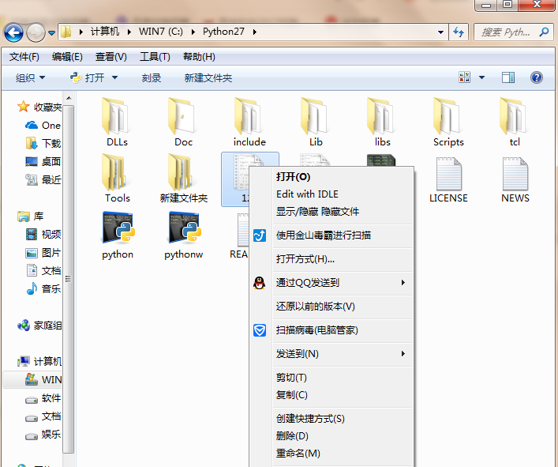Screen dimensions: 558x467
Task: Open the help question mark icon
Action: [x=537, y=77]
